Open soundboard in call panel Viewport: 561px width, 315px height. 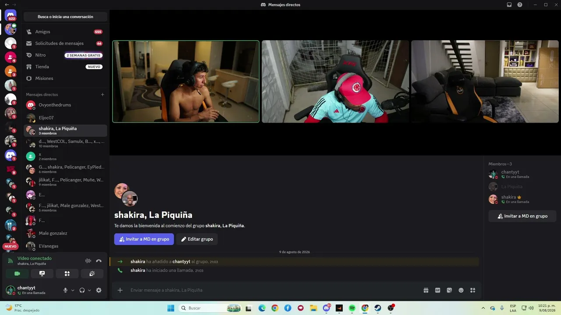pos(92,273)
